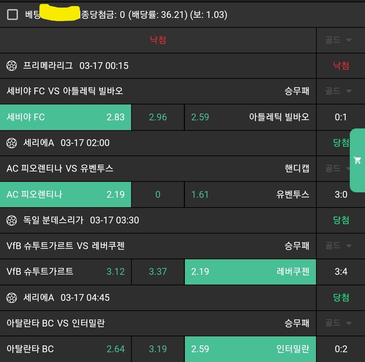The height and width of the screenshot is (362, 365).
Task: Click the 2.96 draw odds cell
Action: tap(158, 117)
